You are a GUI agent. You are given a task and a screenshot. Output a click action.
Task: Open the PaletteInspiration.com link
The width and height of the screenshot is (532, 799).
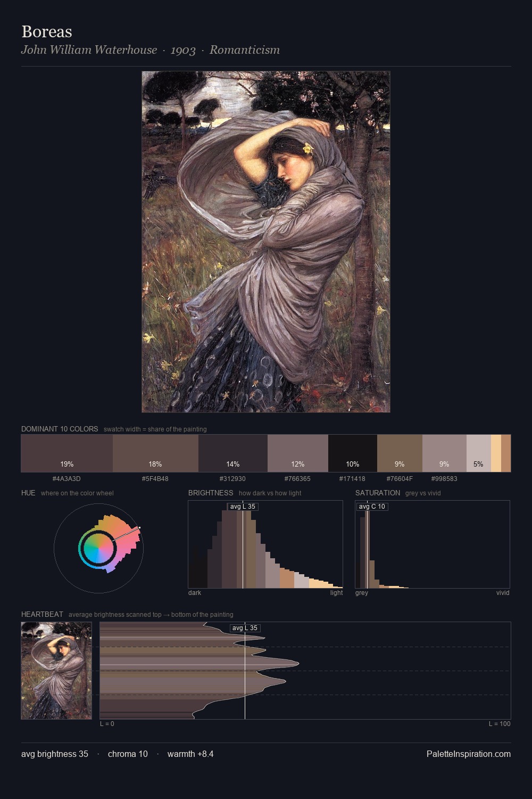469,754
